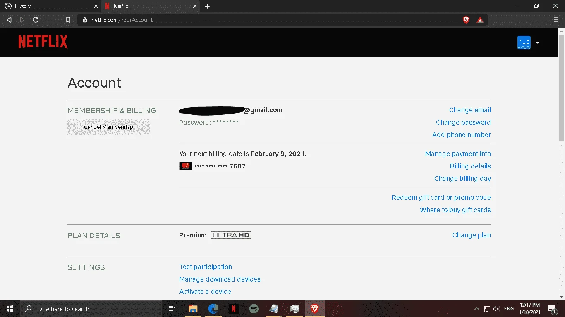Click the Mastercard payment card icon

tap(185, 166)
